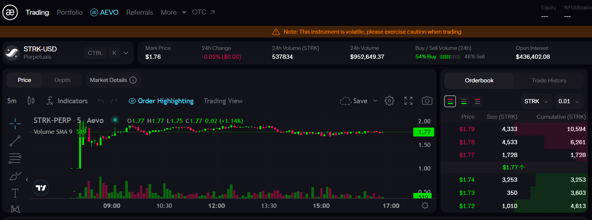592x220 pixels.
Task: Click the green 1.77 price axis label
Action: [x=423, y=132]
